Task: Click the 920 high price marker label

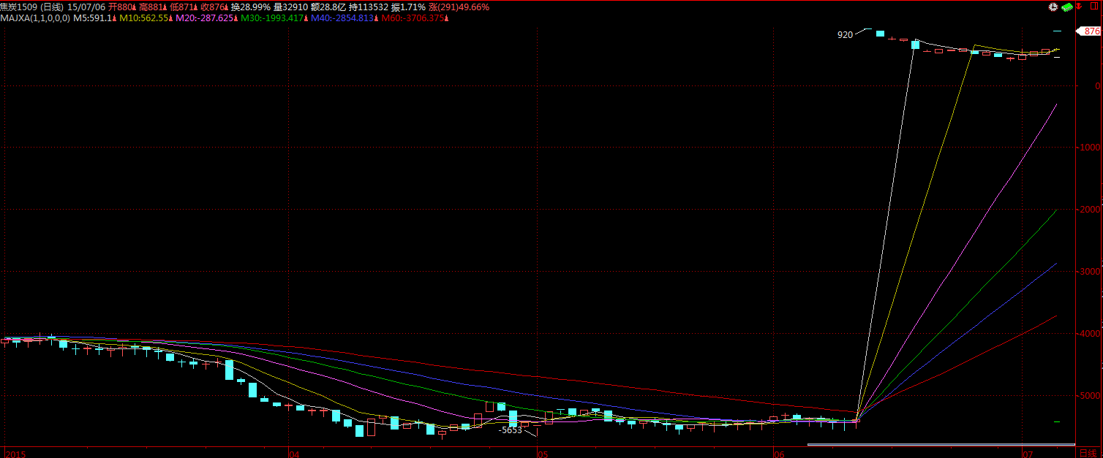Action: tap(845, 34)
